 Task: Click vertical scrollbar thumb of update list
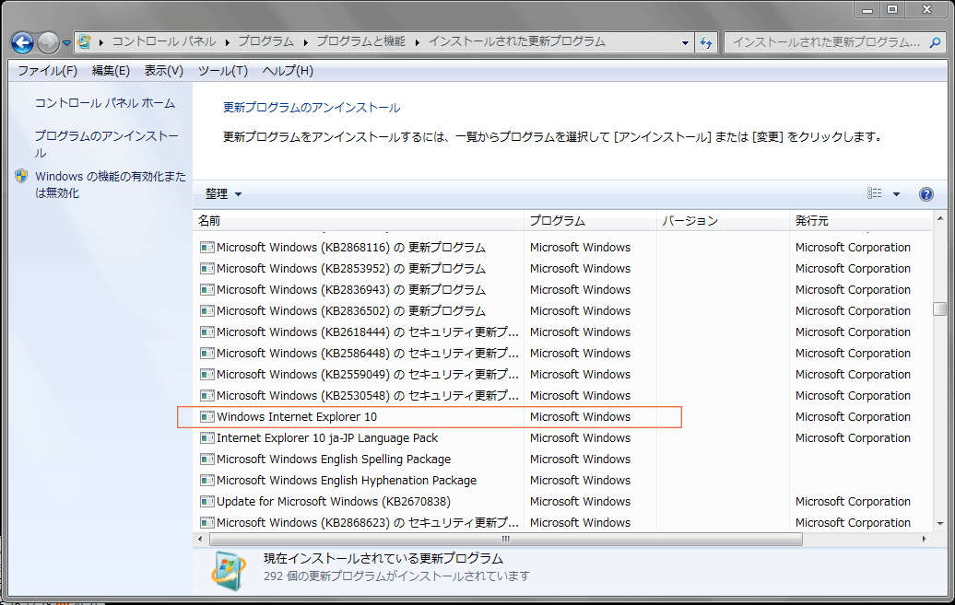pyautogui.click(x=939, y=309)
